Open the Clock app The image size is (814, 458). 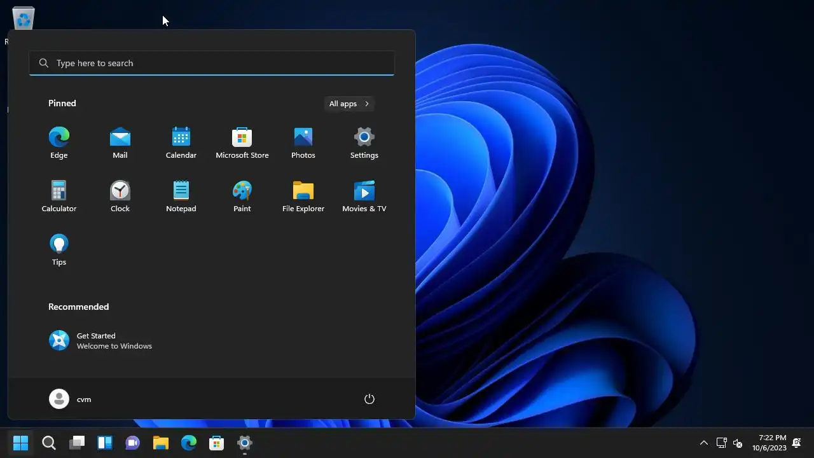coord(120,196)
